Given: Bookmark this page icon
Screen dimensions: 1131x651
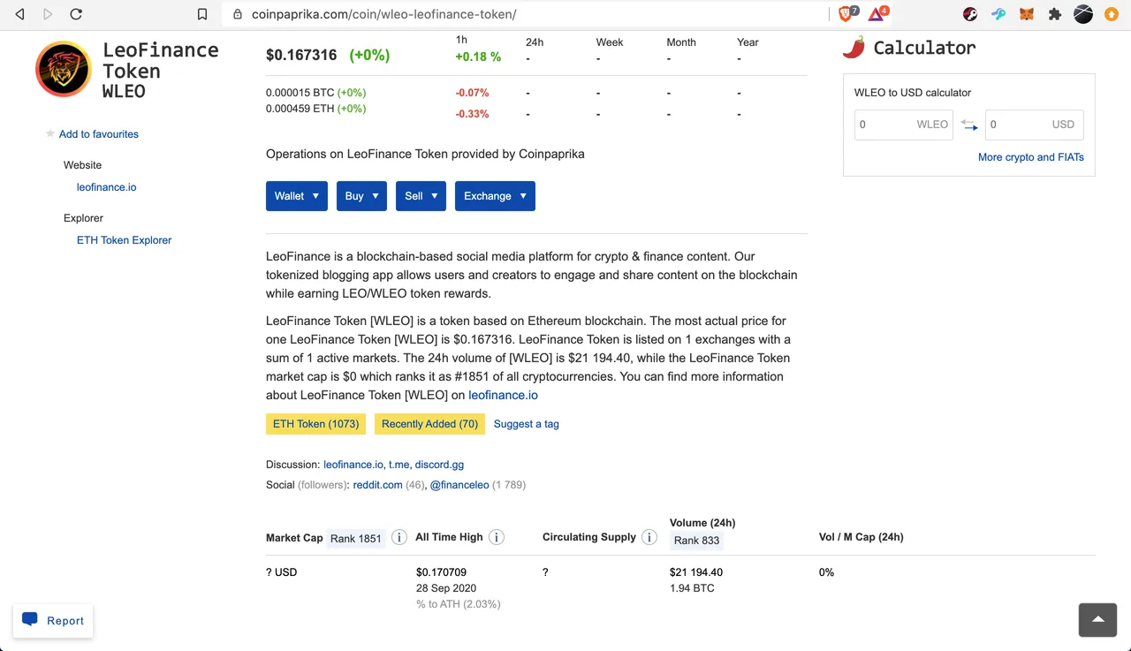Looking at the screenshot, I should [202, 14].
